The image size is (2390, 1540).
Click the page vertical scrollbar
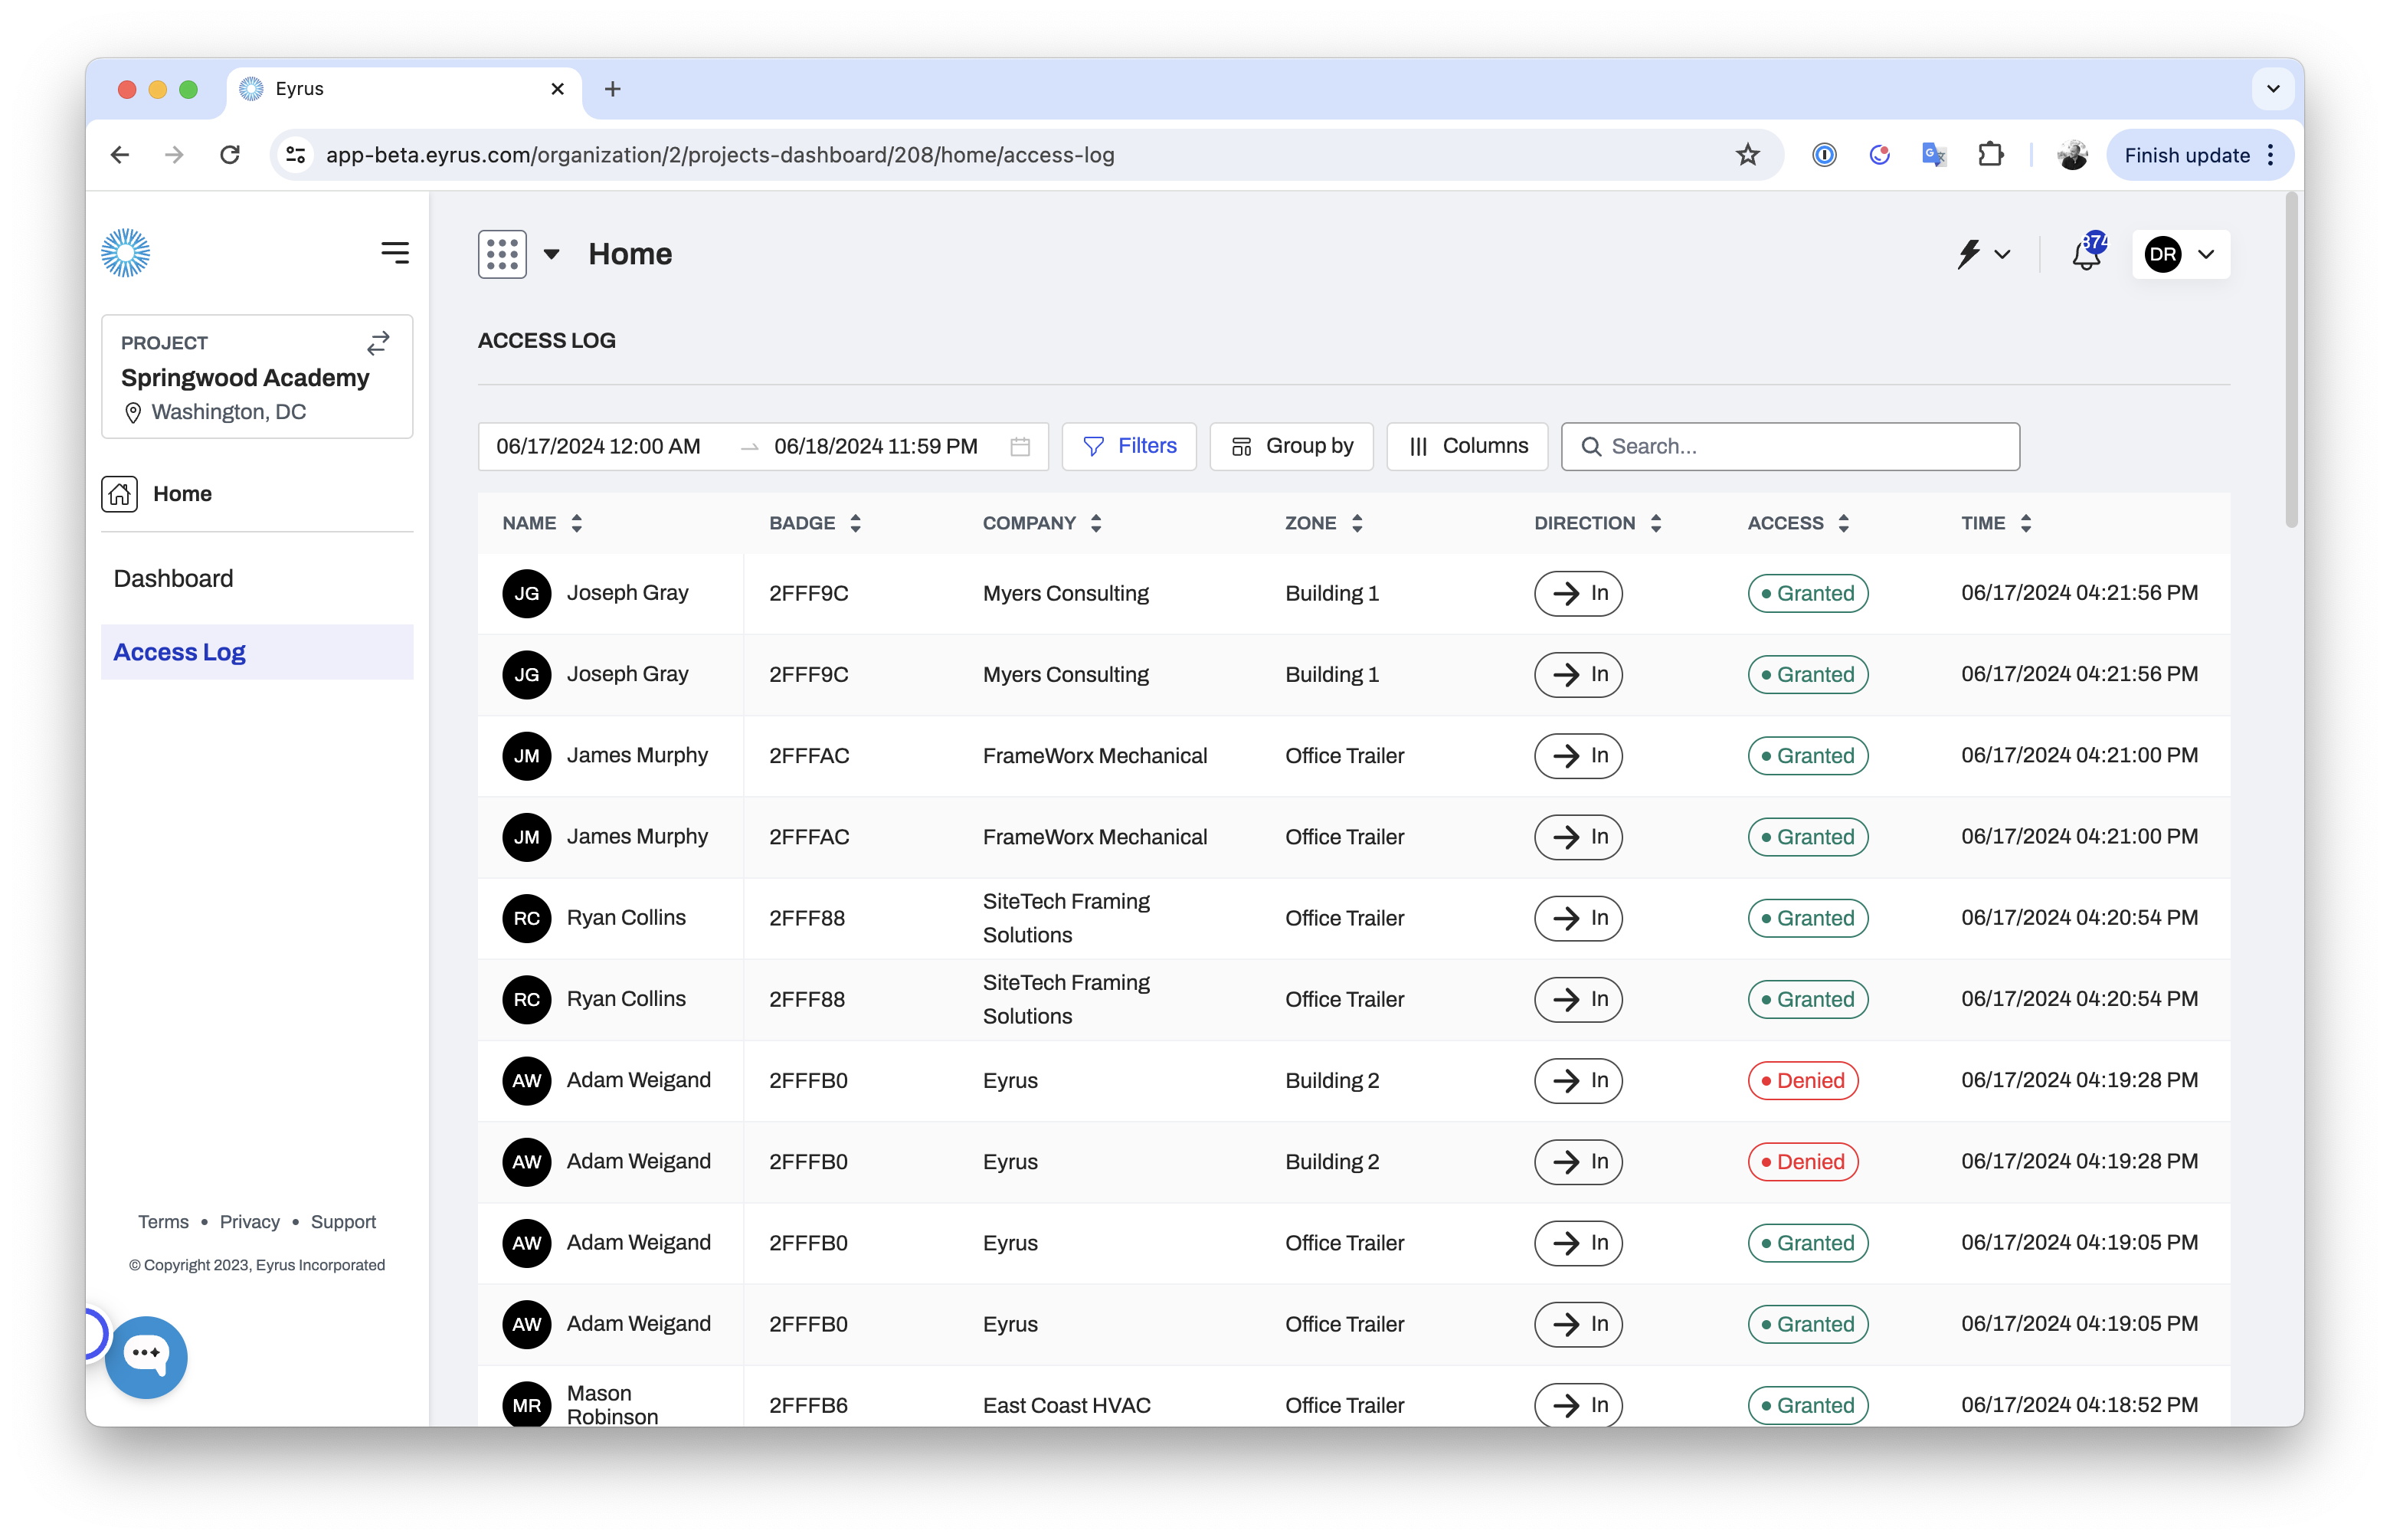pyautogui.click(x=2291, y=360)
